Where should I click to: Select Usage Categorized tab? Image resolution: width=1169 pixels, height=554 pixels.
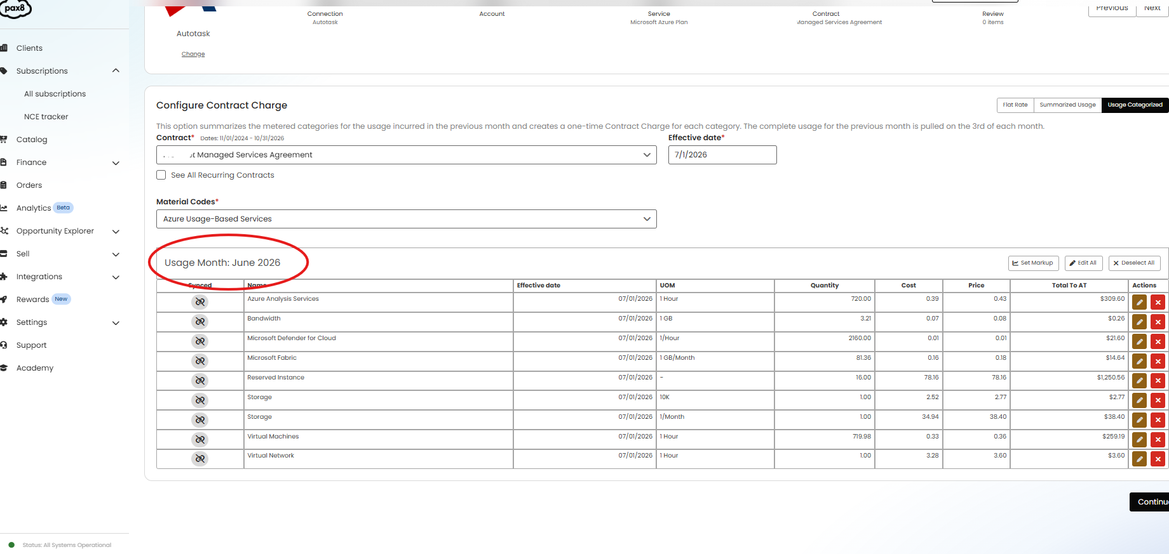(1135, 105)
